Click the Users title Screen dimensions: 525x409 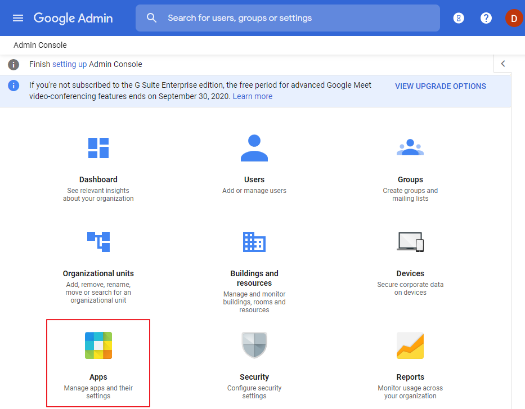point(254,179)
